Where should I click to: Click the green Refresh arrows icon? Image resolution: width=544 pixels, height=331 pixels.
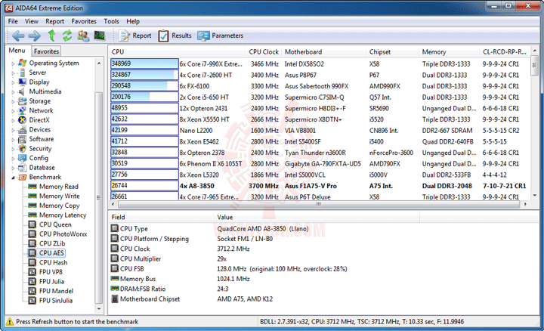pyautogui.click(x=67, y=36)
